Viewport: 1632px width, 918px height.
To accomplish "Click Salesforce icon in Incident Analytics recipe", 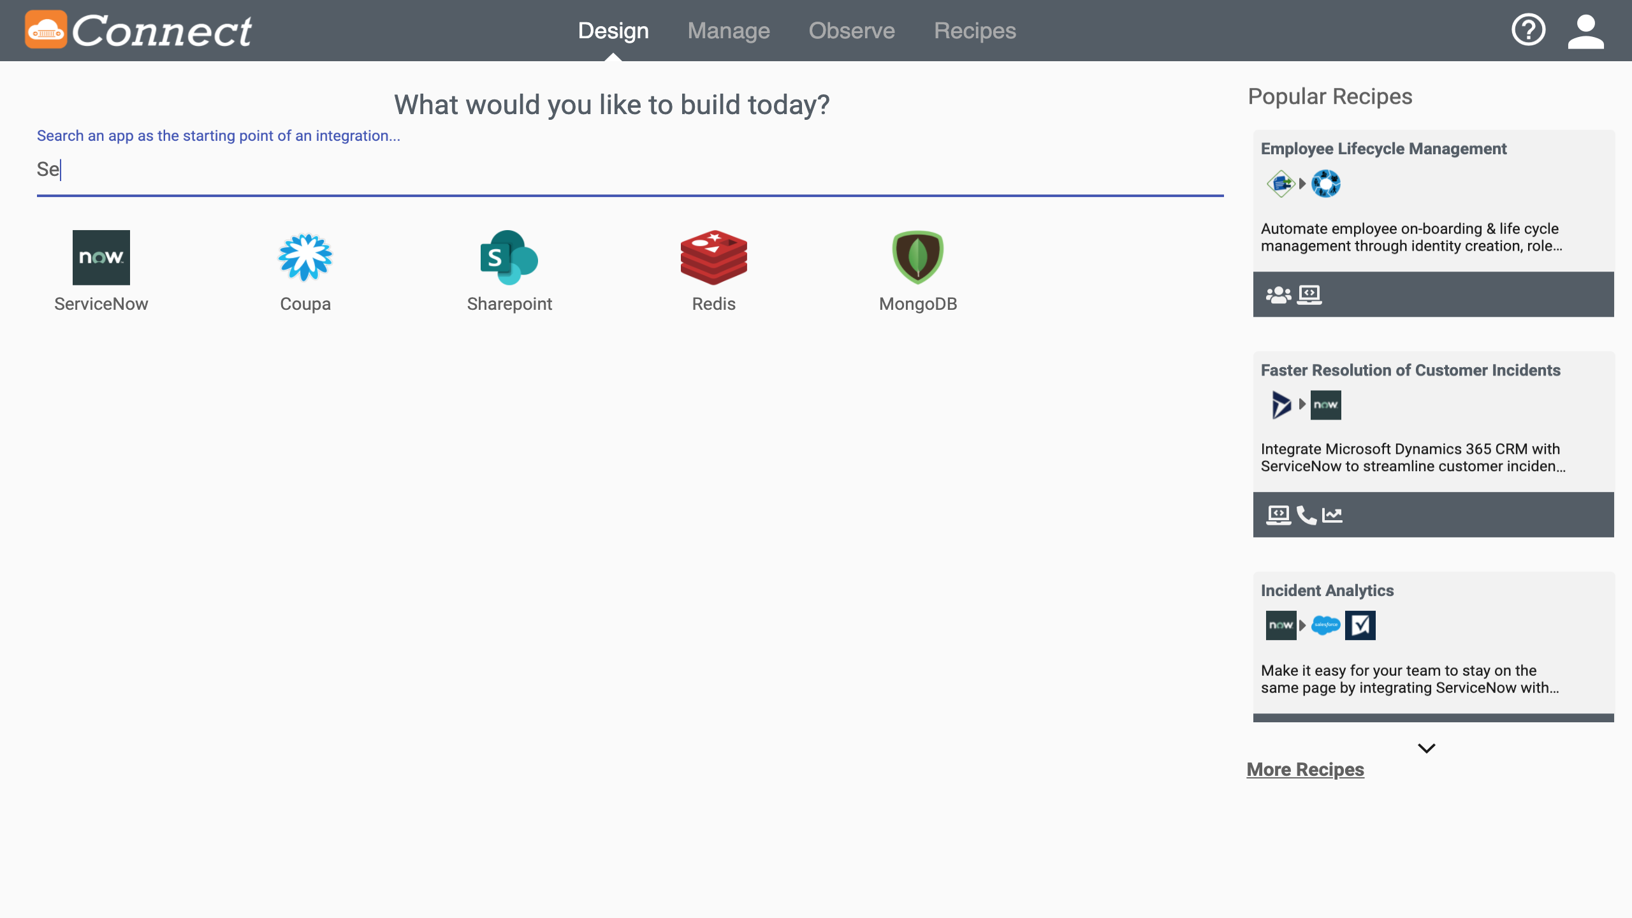I will click(1326, 625).
